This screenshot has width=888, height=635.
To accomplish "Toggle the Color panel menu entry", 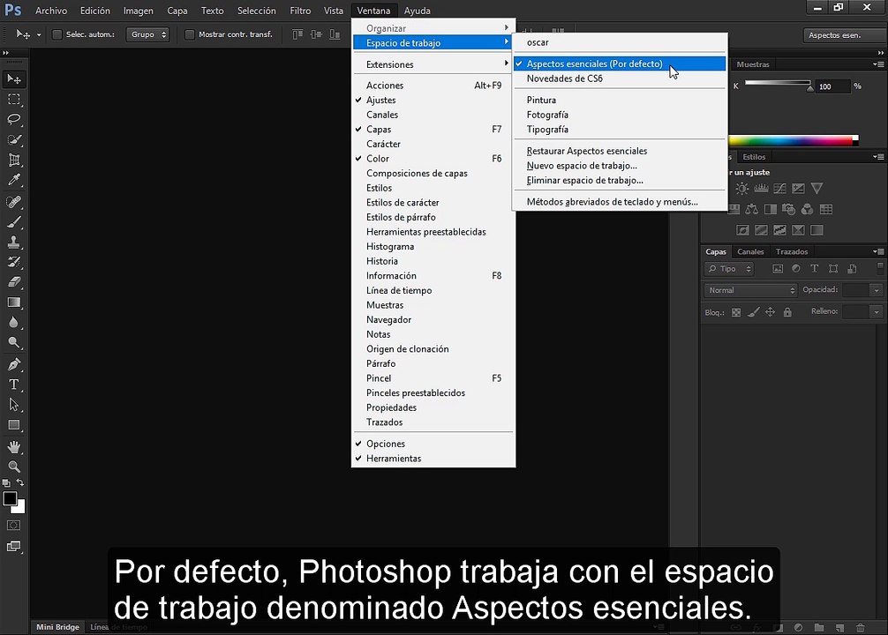I will [433, 159].
